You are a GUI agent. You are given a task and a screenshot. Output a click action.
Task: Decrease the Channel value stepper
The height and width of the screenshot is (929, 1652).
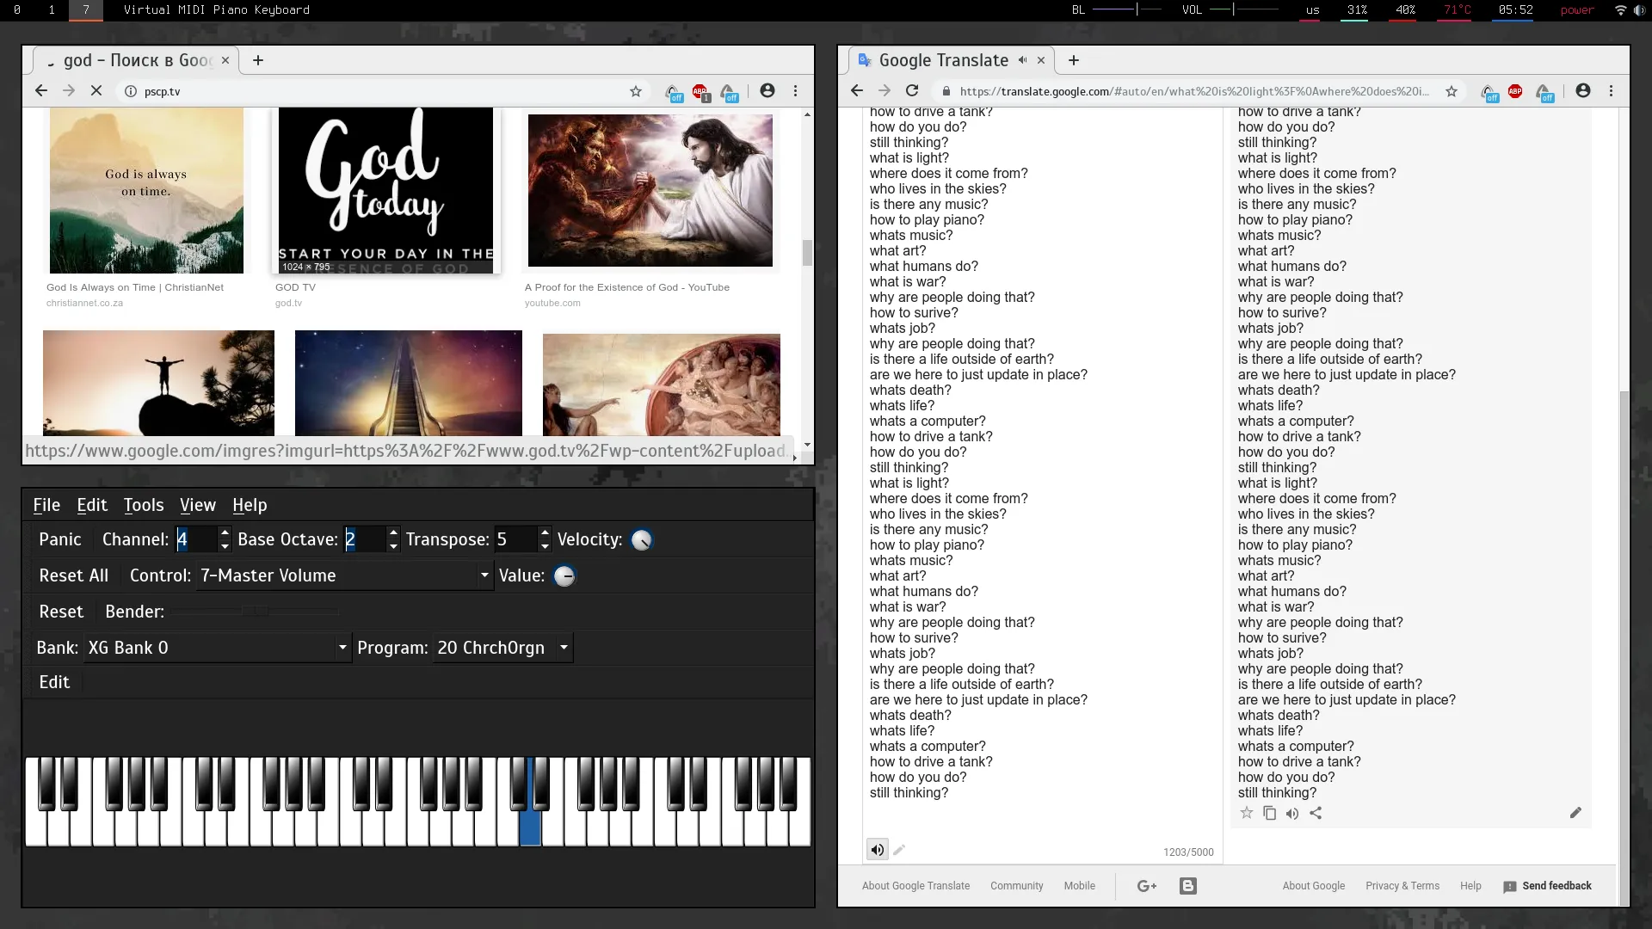pos(225,546)
